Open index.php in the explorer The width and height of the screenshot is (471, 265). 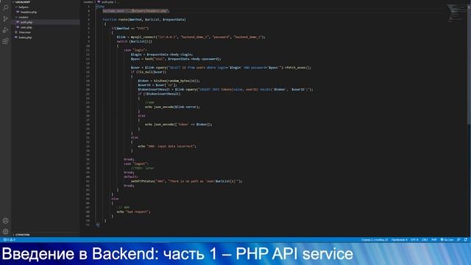coord(25,38)
